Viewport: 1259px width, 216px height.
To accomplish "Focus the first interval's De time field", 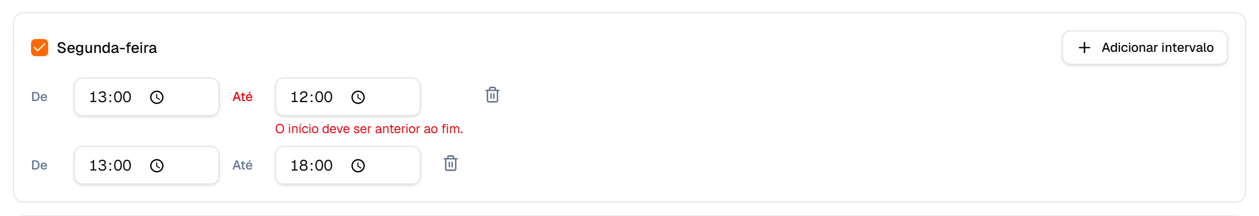I will coord(147,97).
